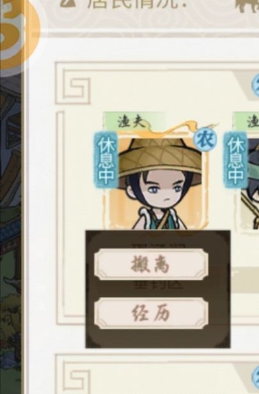Select the second resident's partial portrait
The height and width of the screenshot is (394, 259).
coord(249,183)
